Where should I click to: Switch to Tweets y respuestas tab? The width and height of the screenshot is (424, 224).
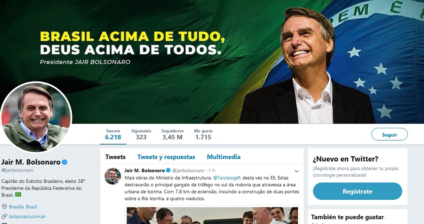tap(166, 157)
